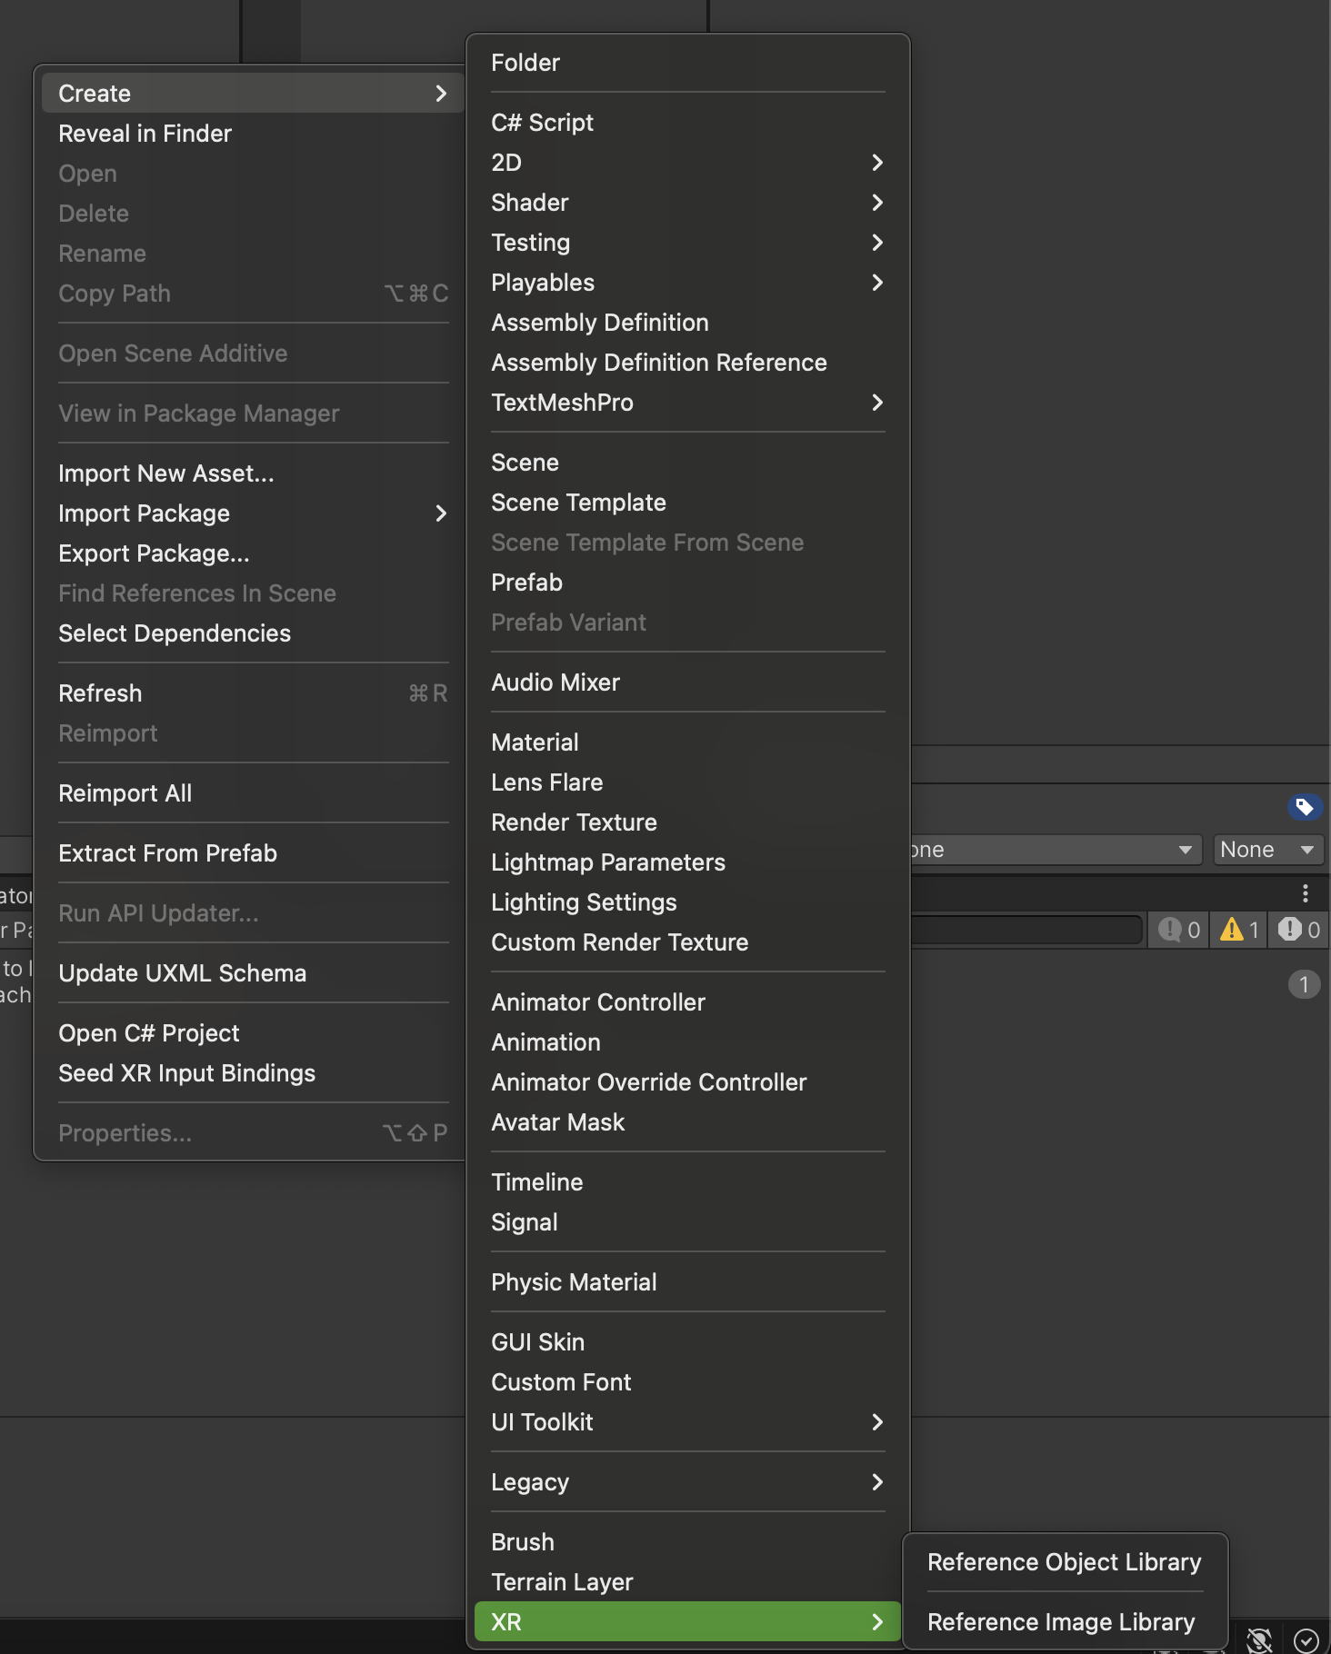
Task: Open the wide asset bundle dropdown ending in 'one'
Action: pyautogui.click(x=1055, y=850)
